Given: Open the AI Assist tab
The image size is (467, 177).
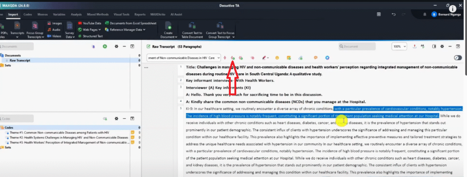Looking at the screenshot, I should pyautogui.click(x=176, y=14).
